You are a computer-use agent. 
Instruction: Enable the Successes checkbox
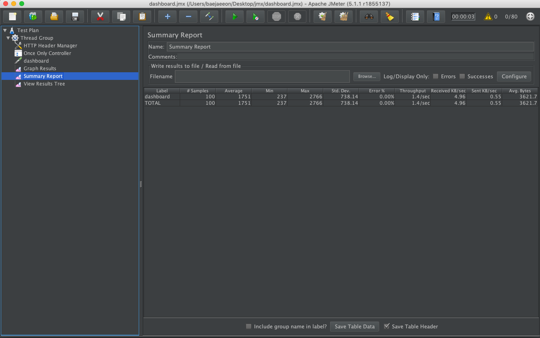coord(462,76)
